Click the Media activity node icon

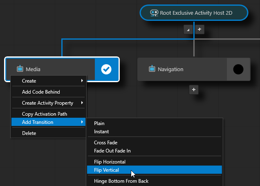(x=20, y=69)
